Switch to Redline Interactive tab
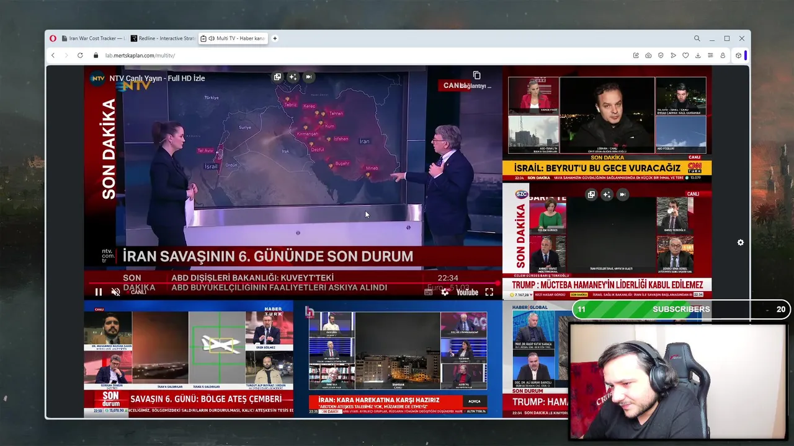This screenshot has width=794, height=446. (x=163, y=38)
